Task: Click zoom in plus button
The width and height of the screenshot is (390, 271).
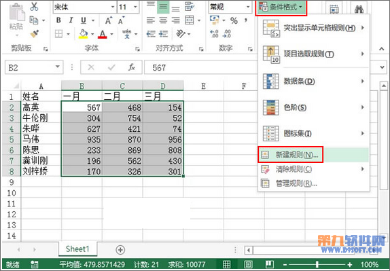Action: point(350,264)
